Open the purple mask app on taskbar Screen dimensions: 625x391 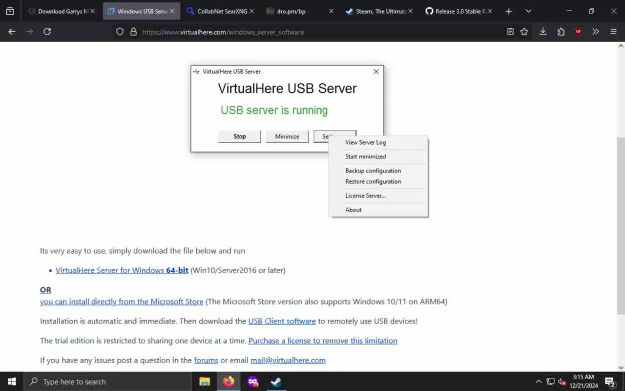252,382
